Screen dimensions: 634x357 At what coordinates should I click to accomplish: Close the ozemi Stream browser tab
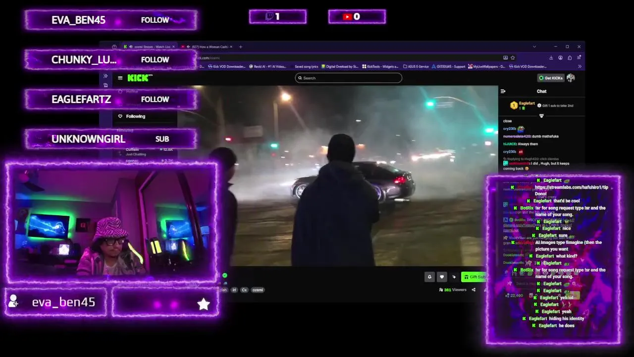click(173, 47)
